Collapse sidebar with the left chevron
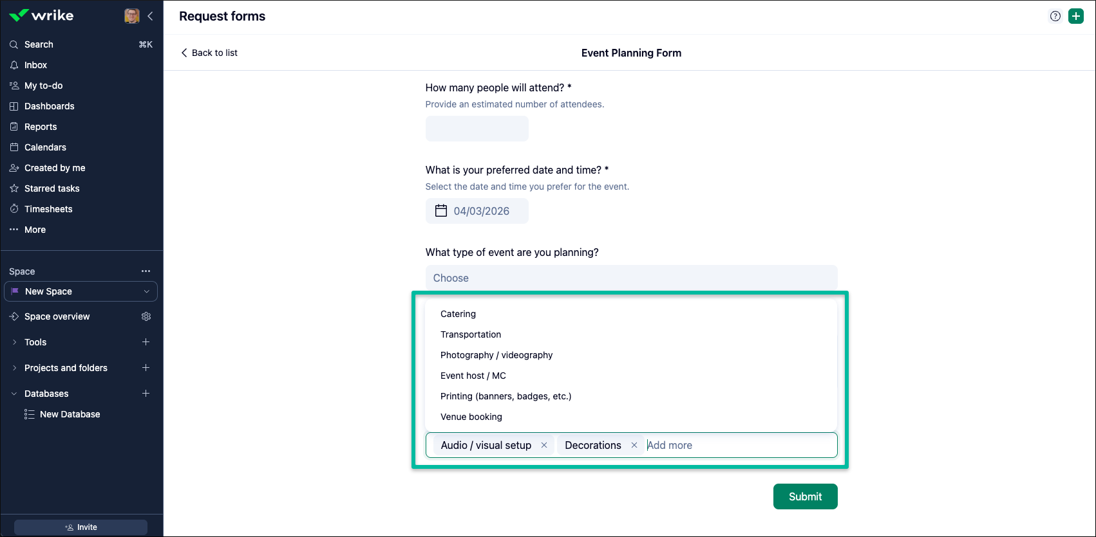This screenshot has width=1096, height=537. pyautogui.click(x=150, y=16)
